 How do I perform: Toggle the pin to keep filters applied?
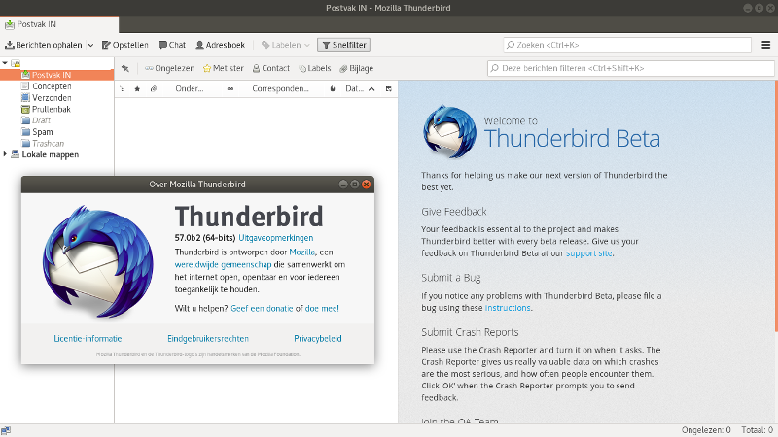[x=125, y=68]
